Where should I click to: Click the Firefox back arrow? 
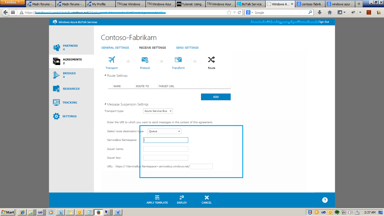pyautogui.click(x=5, y=12)
